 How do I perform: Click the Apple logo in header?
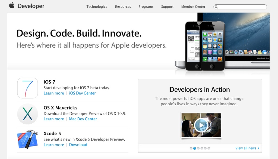12,5
